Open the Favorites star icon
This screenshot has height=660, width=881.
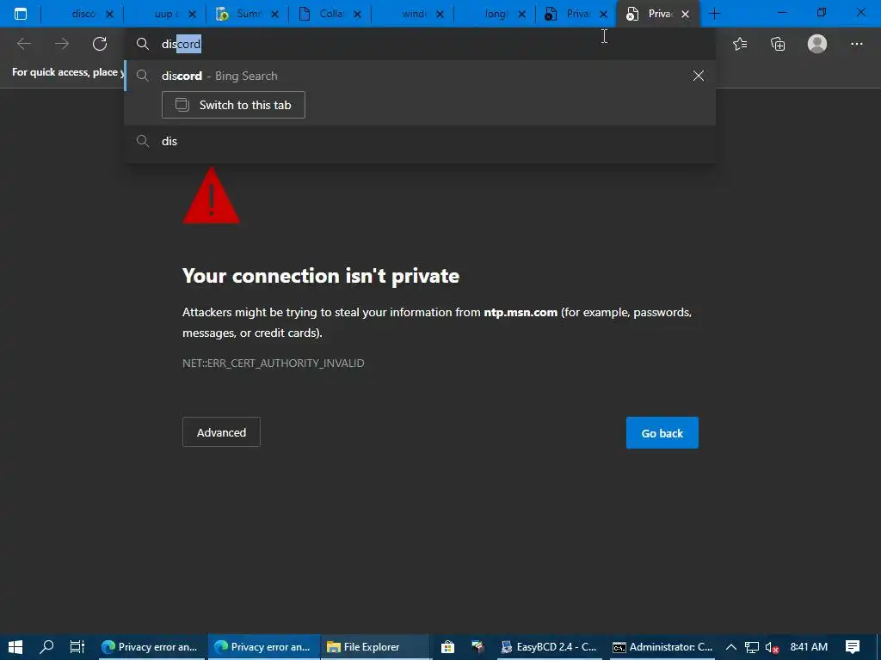tap(740, 44)
